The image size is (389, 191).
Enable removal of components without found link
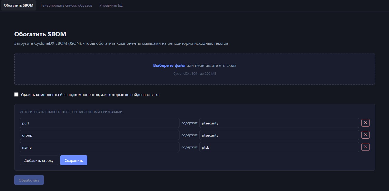16,94
